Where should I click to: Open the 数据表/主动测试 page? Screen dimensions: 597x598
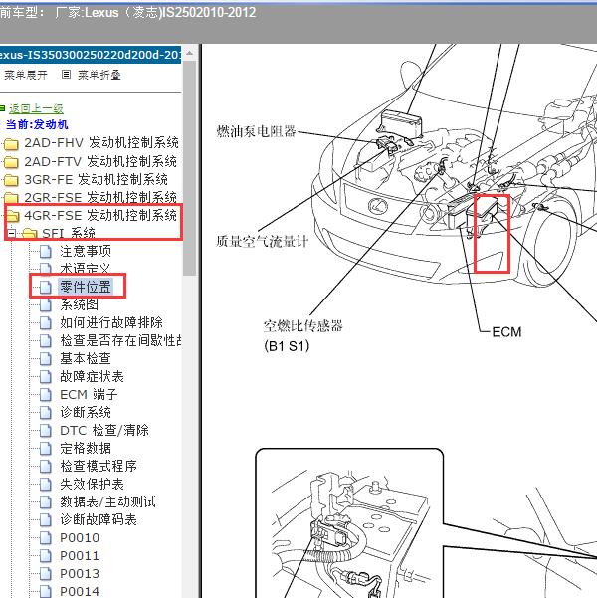(x=107, y=501)
